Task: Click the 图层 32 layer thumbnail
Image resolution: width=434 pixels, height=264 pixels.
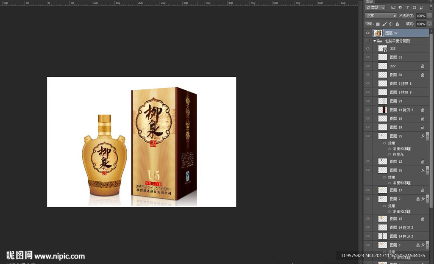Action: click(x=377, y=33)
